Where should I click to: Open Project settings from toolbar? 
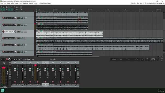[9, 7]
